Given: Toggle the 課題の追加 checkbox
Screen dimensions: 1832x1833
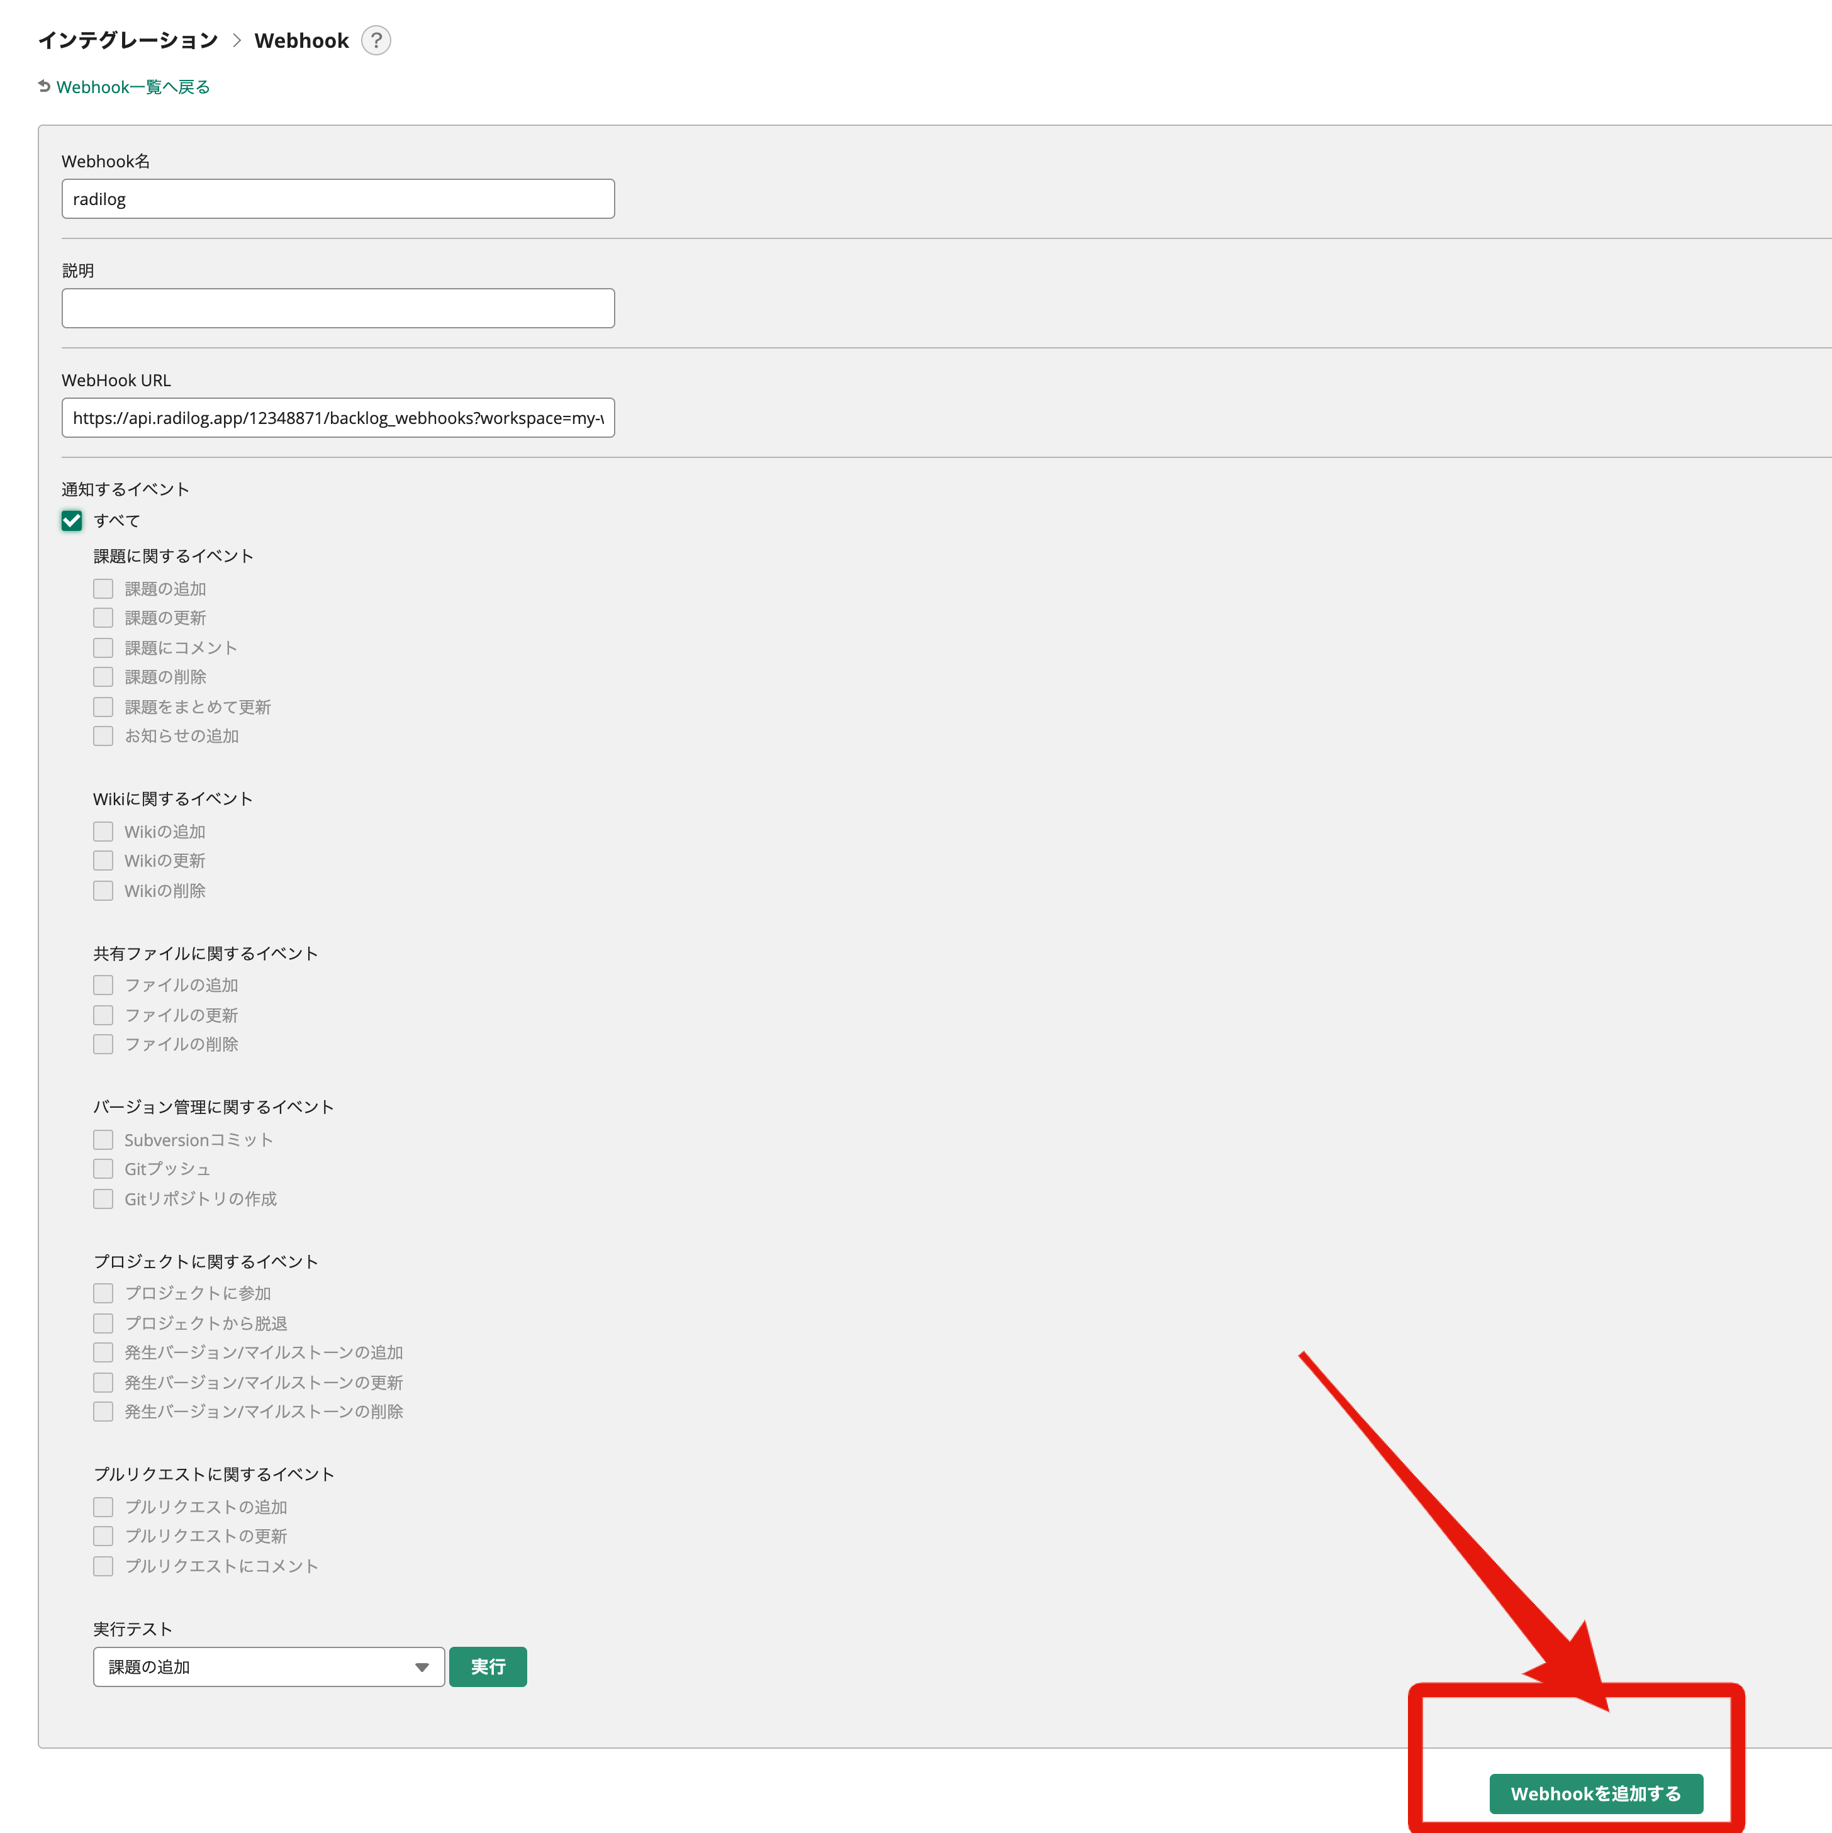Looking at the screenshot, I should point(103,589).
